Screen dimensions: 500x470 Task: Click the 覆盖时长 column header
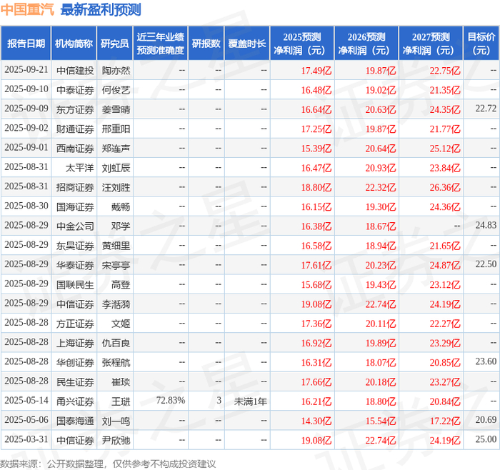click(247, 44)
